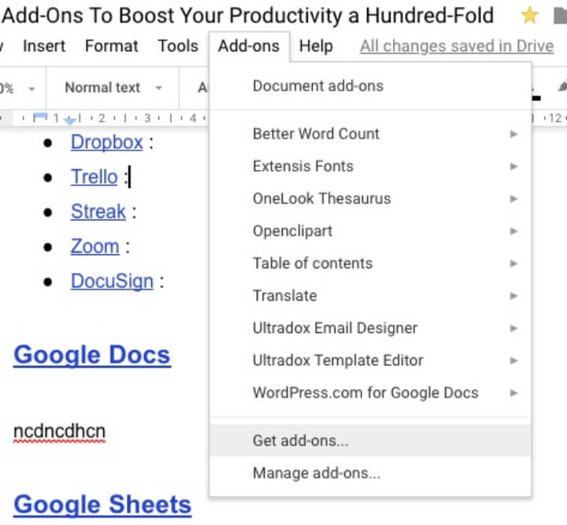
Task: Click the document title text
Action: pyautogui.click(x=247, y=16)
